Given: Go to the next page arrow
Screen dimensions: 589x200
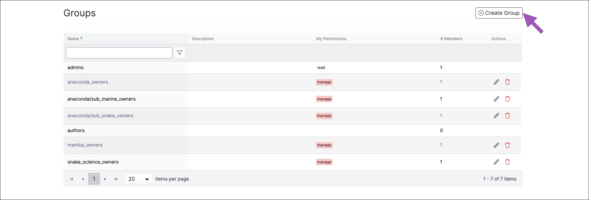Looking at the screenshot, I should pos(105,179).
